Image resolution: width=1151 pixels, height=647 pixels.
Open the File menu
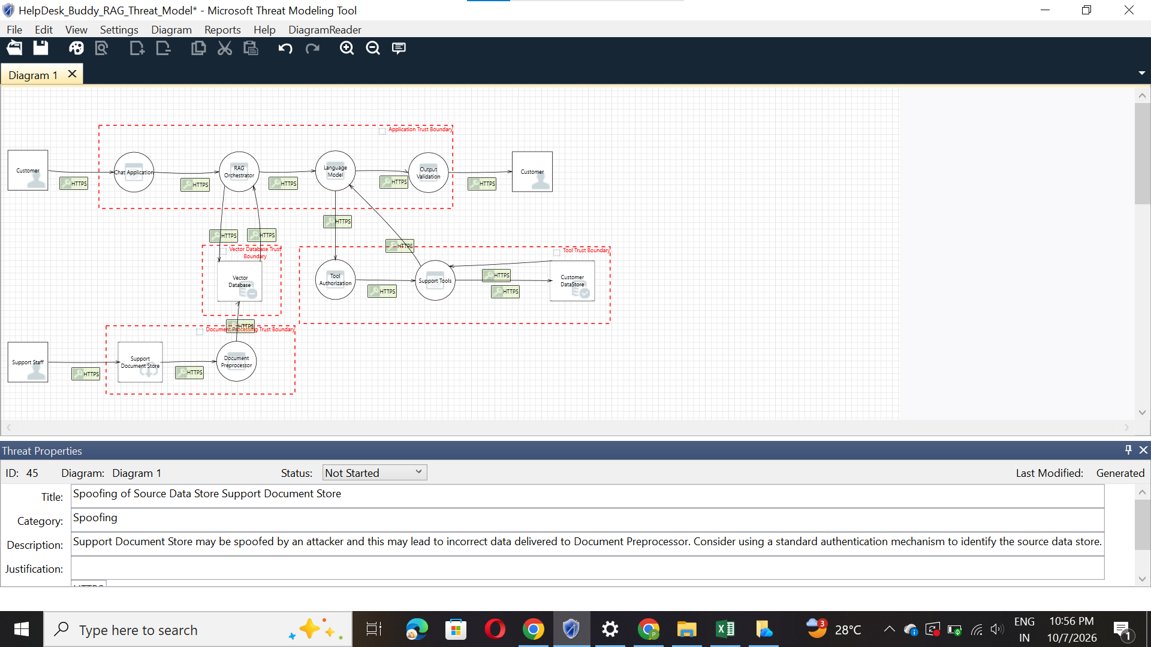coord(14,29)
